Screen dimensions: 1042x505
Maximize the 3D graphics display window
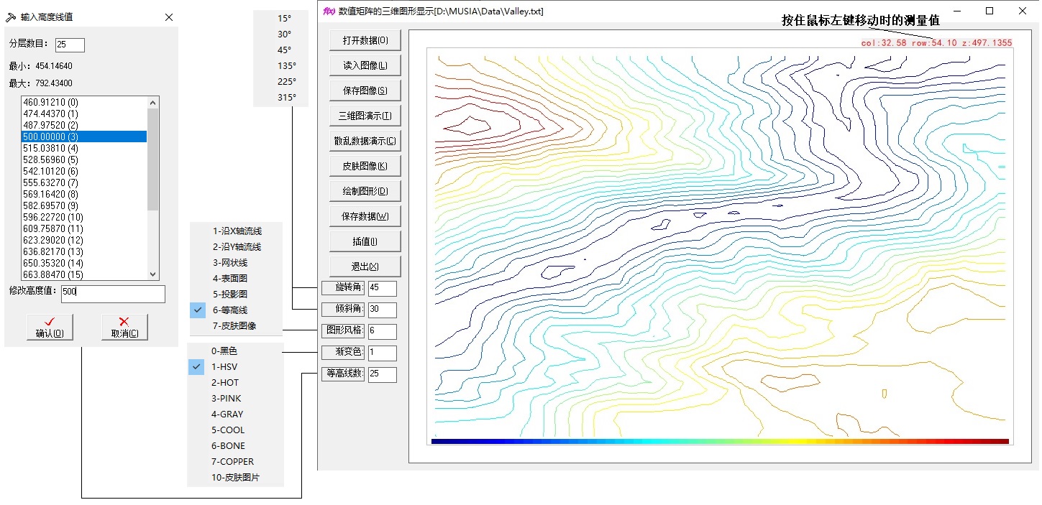click(990, 11)
